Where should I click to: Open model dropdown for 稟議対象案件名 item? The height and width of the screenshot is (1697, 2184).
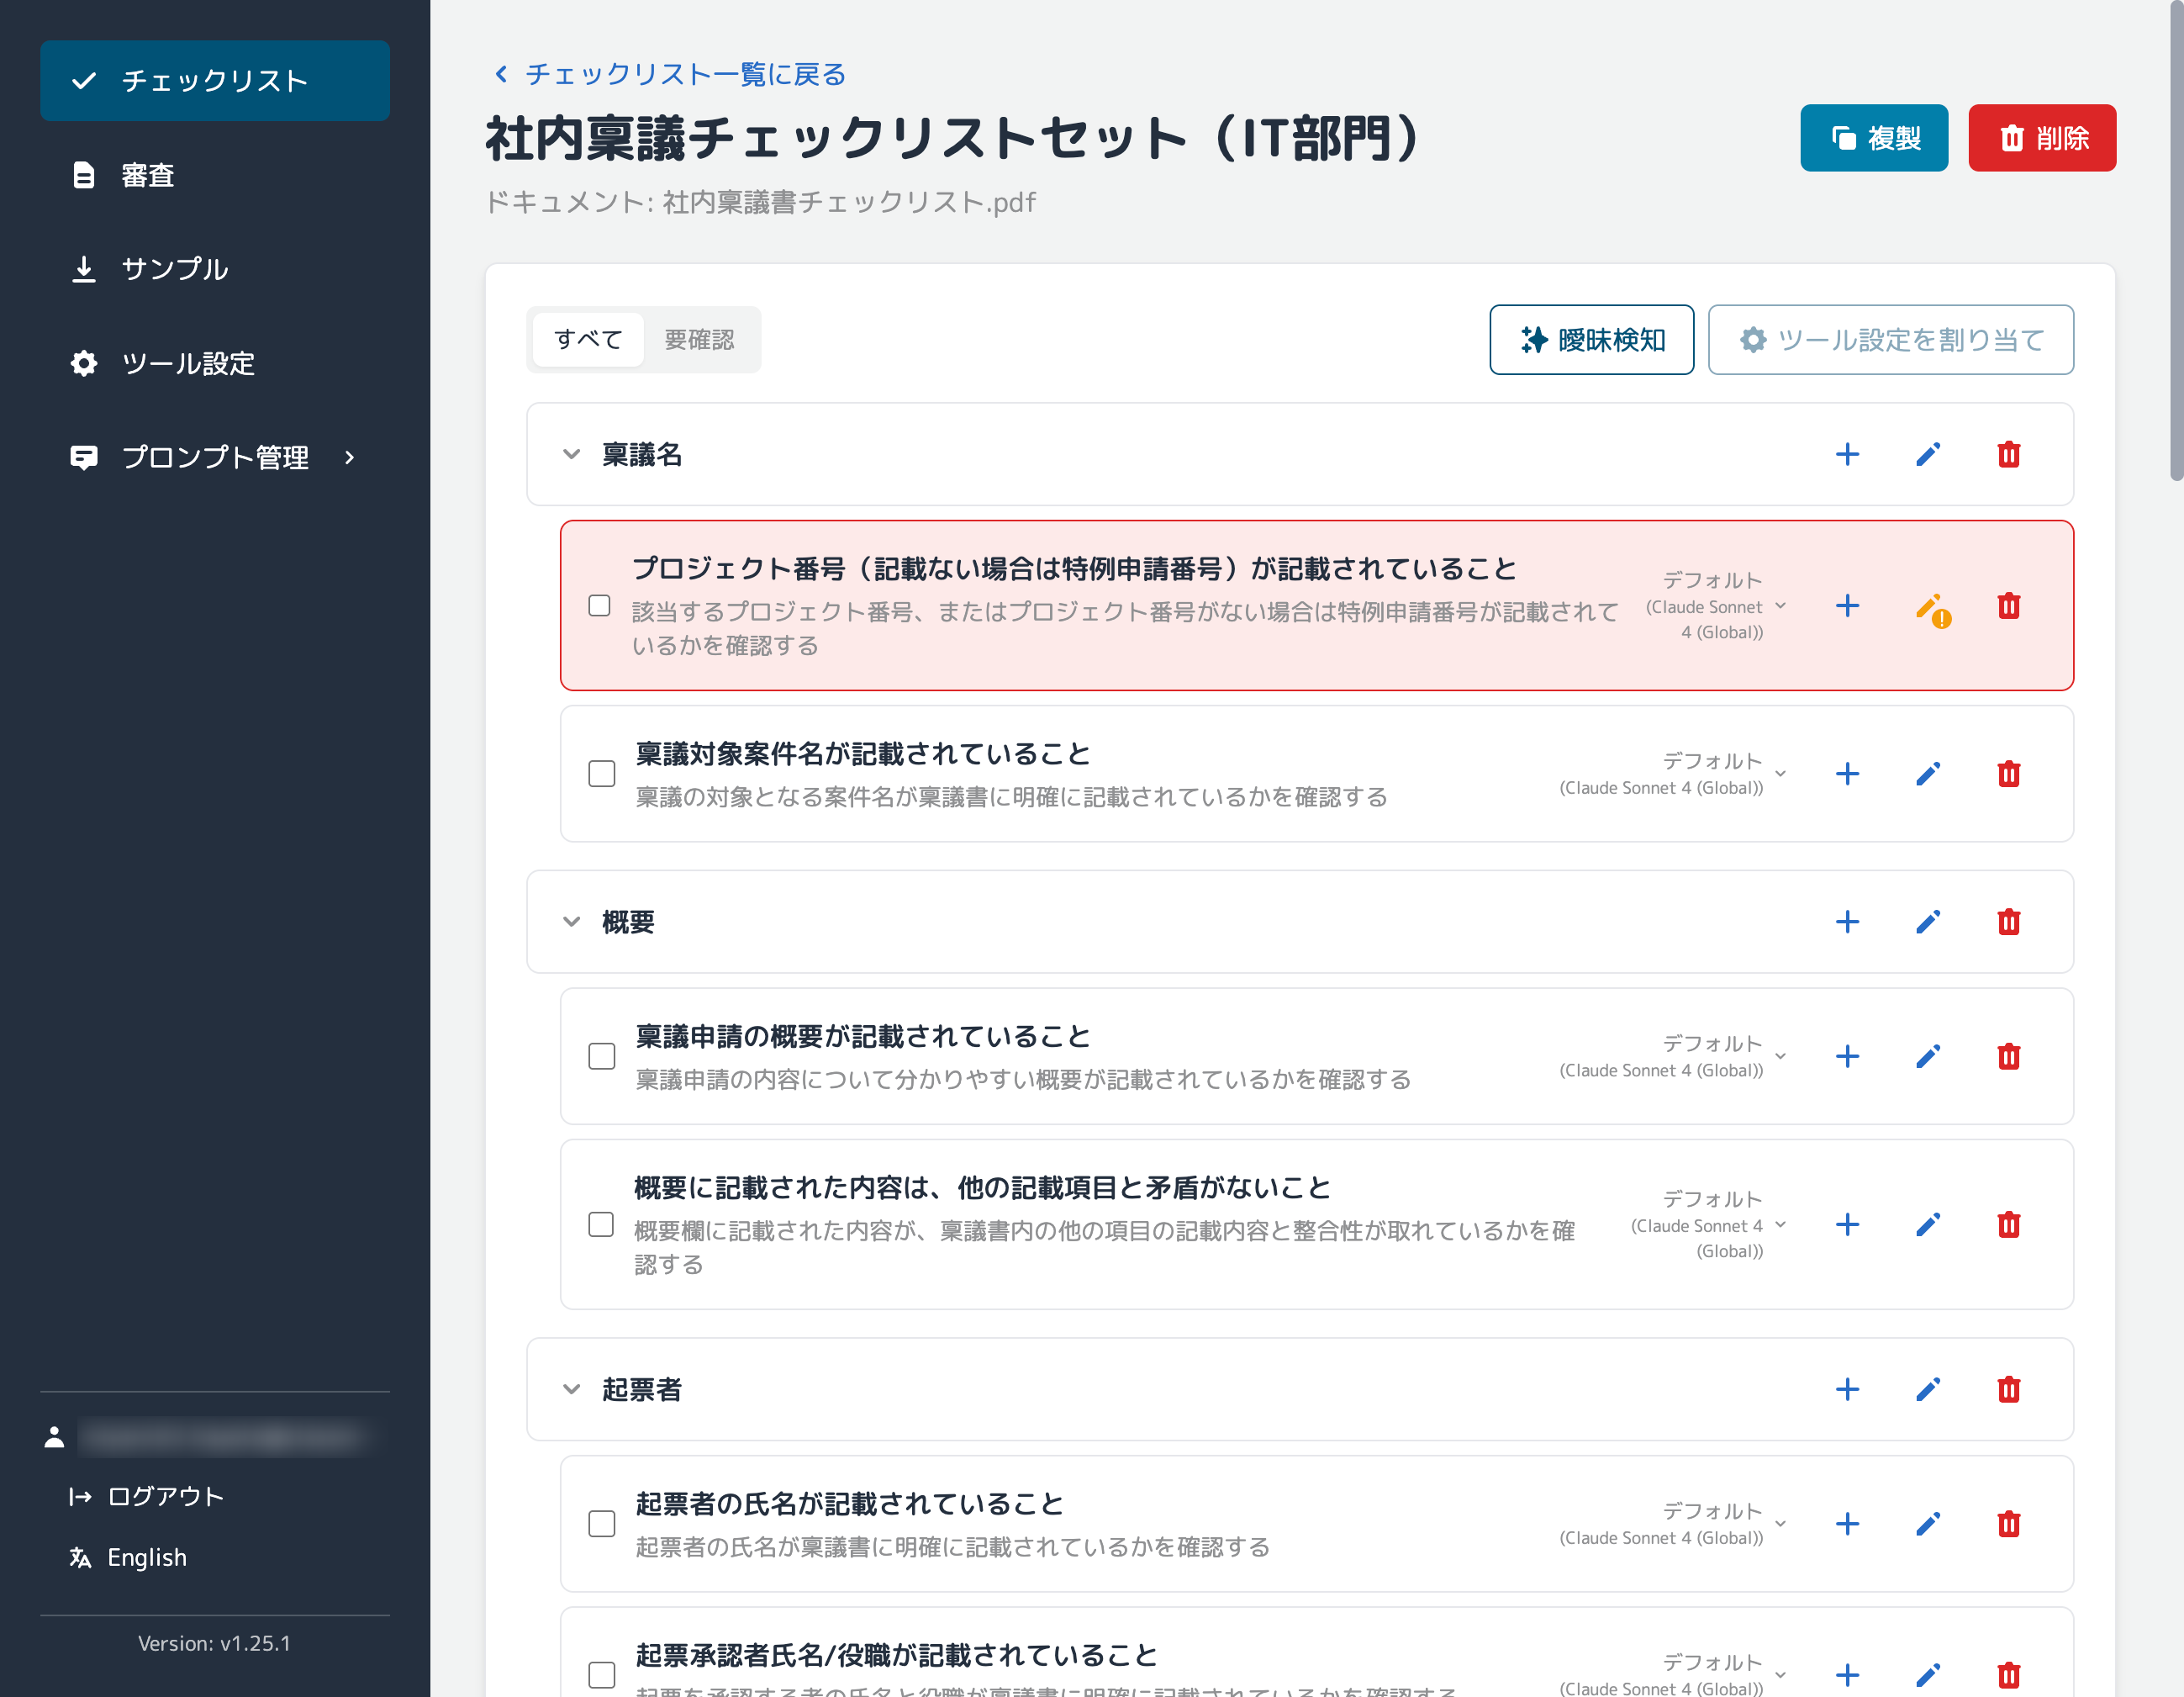tap(1673, 774)
